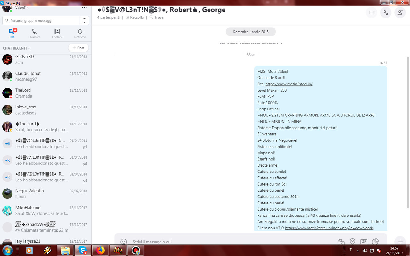The height and width of the screenshot is (256, 410).
Task: Open MikuHatsune avatar
Action: pos(7,211)
